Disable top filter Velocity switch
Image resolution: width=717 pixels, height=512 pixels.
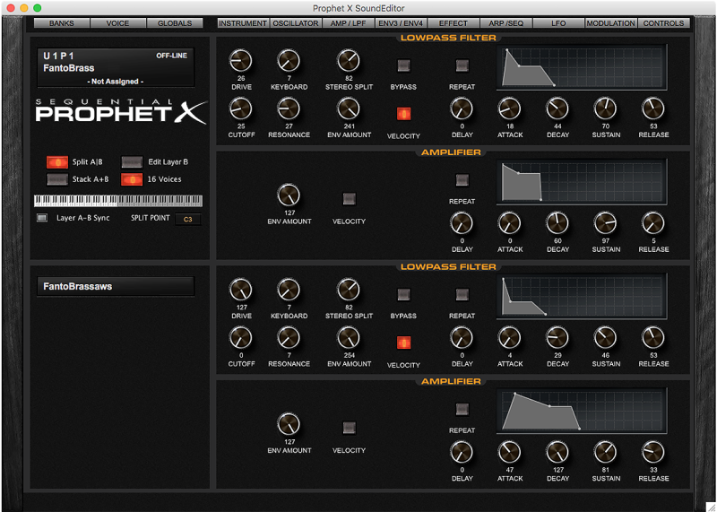coord(403,114)
